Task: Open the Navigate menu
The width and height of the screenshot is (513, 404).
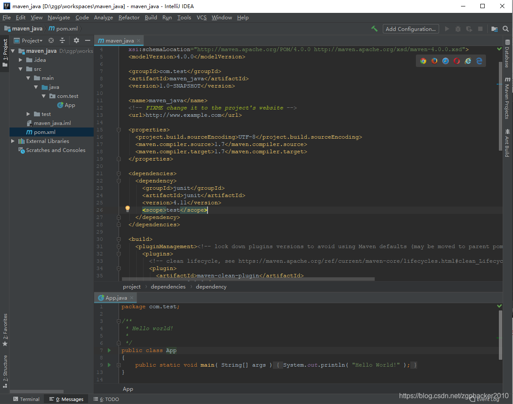Action: [x=59, y=17]
